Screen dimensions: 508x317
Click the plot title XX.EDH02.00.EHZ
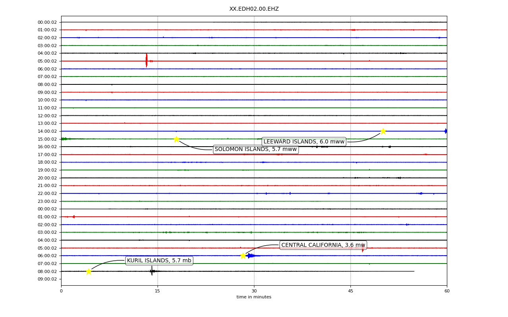point(254,9)
